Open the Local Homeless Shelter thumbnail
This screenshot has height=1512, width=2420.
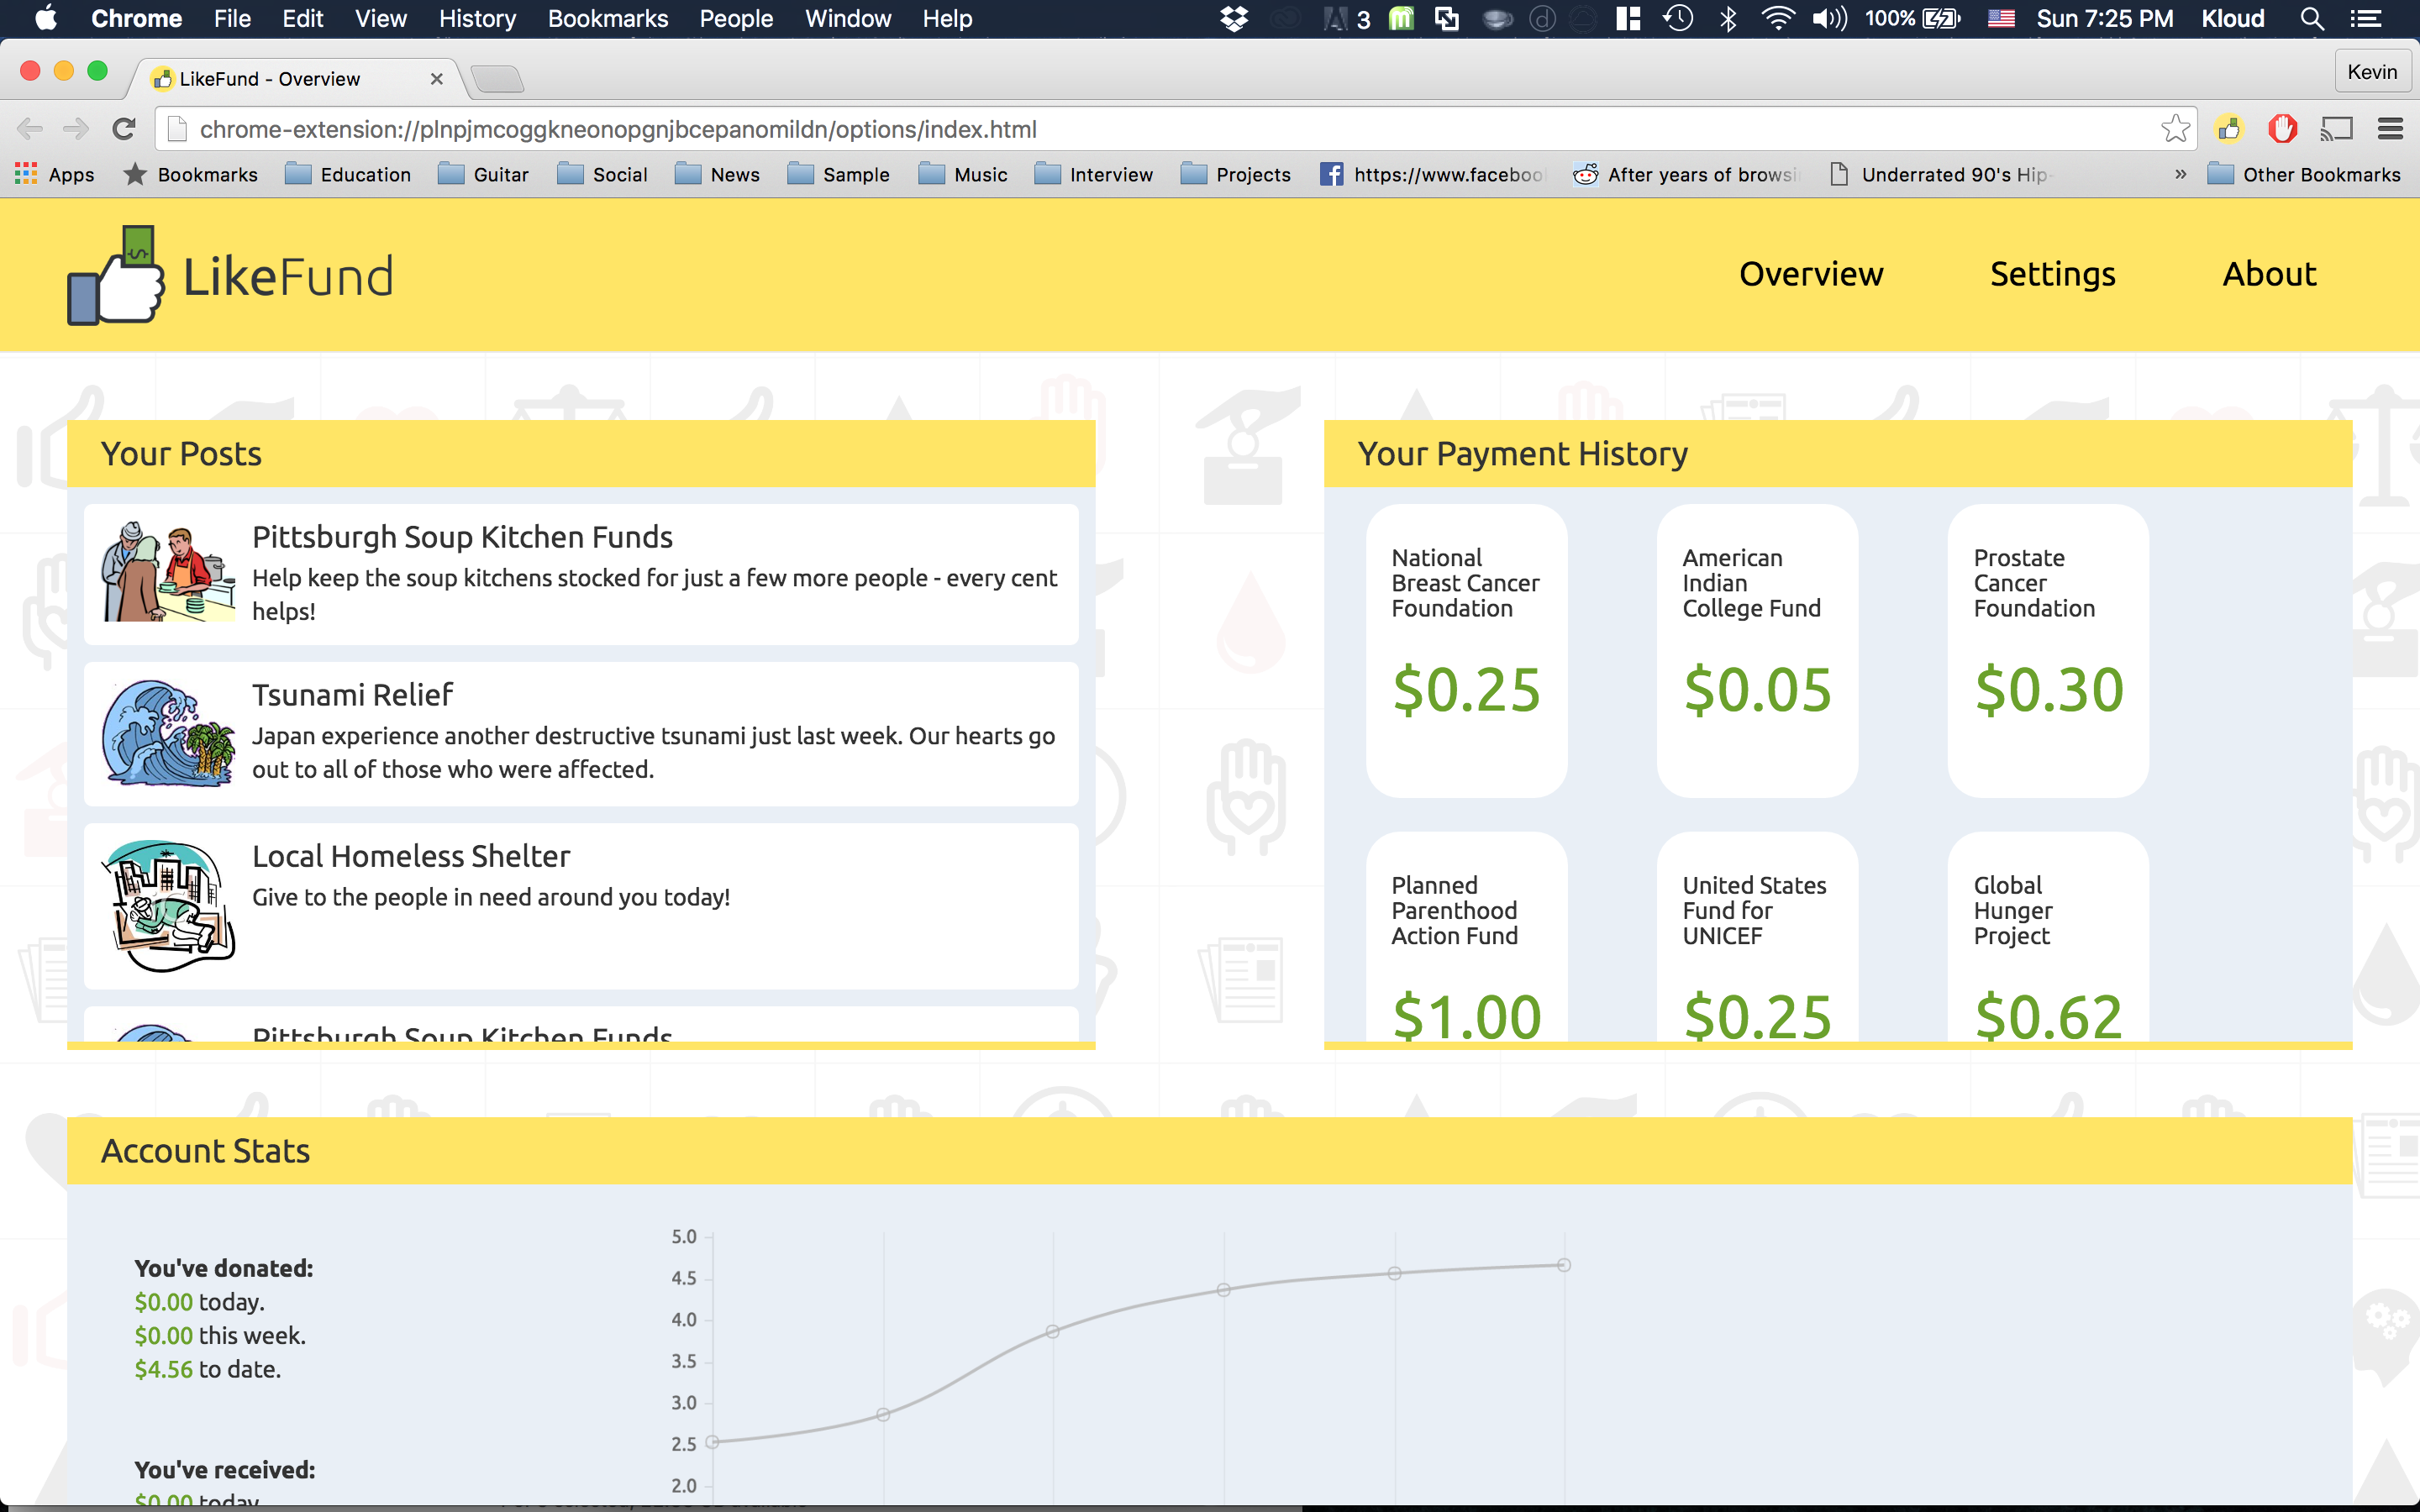[169, 905]
